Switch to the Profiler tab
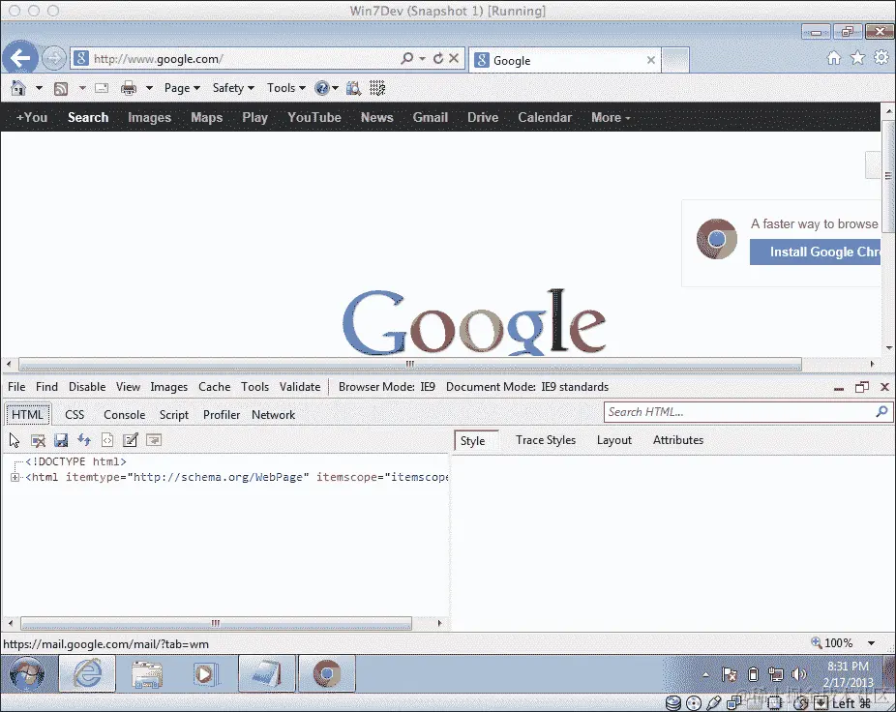Image resolution: width=896 pixels, height=712 pixels. (222, 415)
